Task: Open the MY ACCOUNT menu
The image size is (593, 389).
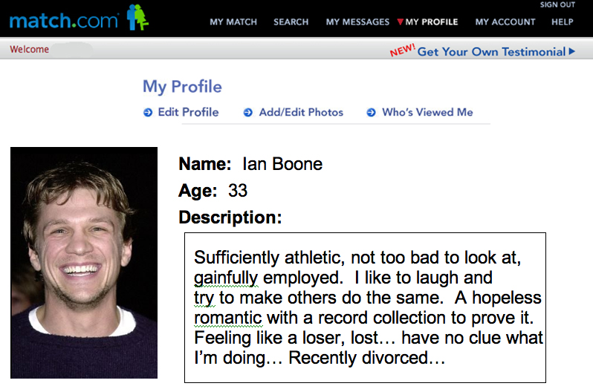Action: pos(505,22)
